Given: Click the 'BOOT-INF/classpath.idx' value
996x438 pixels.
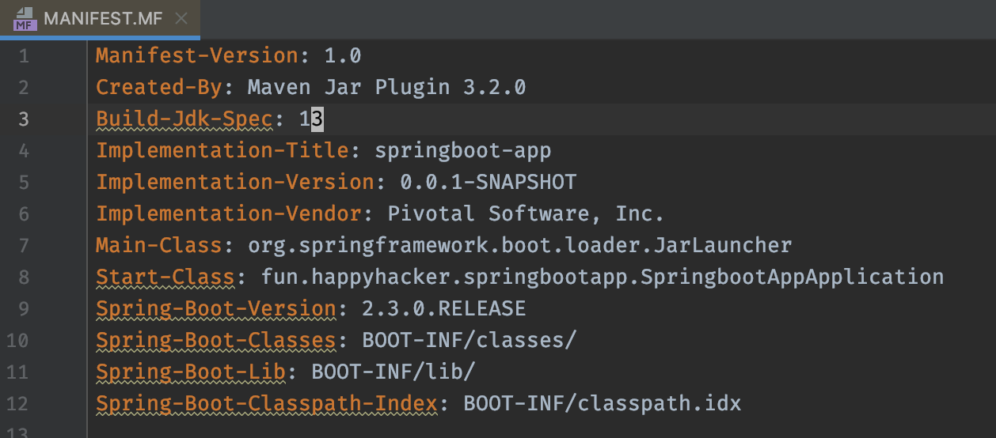Looking at the screenshot, I should click(603, 403).
